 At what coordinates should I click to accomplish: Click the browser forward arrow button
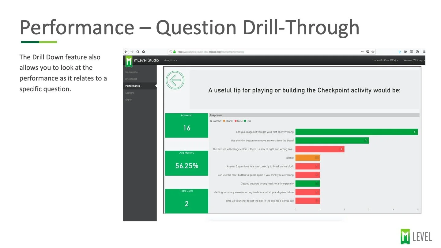[x=132, y=52]
